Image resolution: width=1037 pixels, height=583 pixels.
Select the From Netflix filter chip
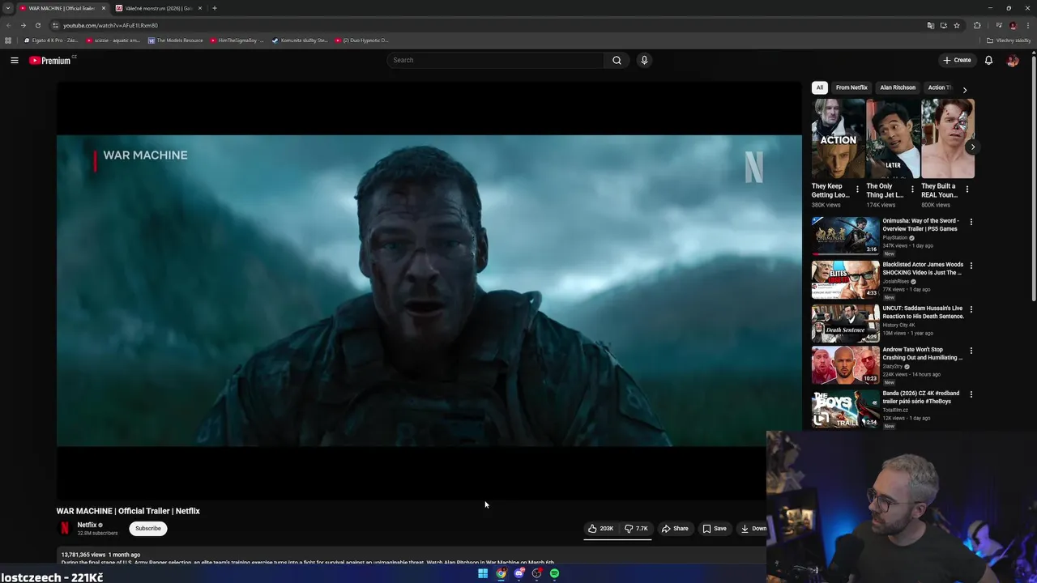(x=851, y=87)
